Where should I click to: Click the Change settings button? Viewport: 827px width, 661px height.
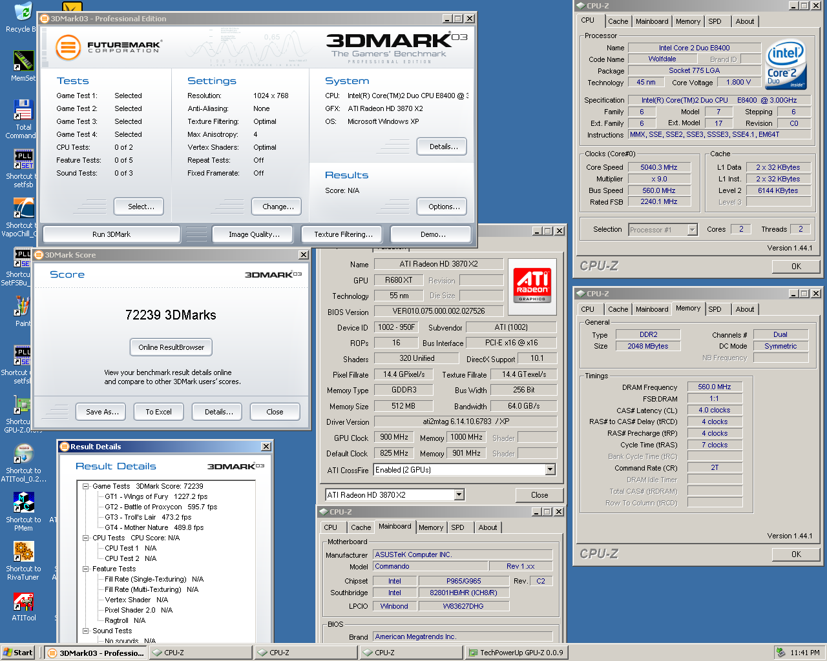[277, 207]
